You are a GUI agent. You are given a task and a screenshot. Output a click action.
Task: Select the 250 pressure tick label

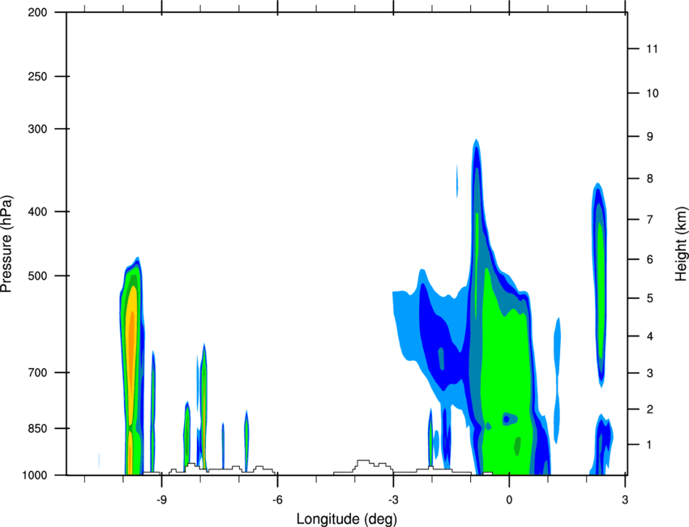(37, 76)
